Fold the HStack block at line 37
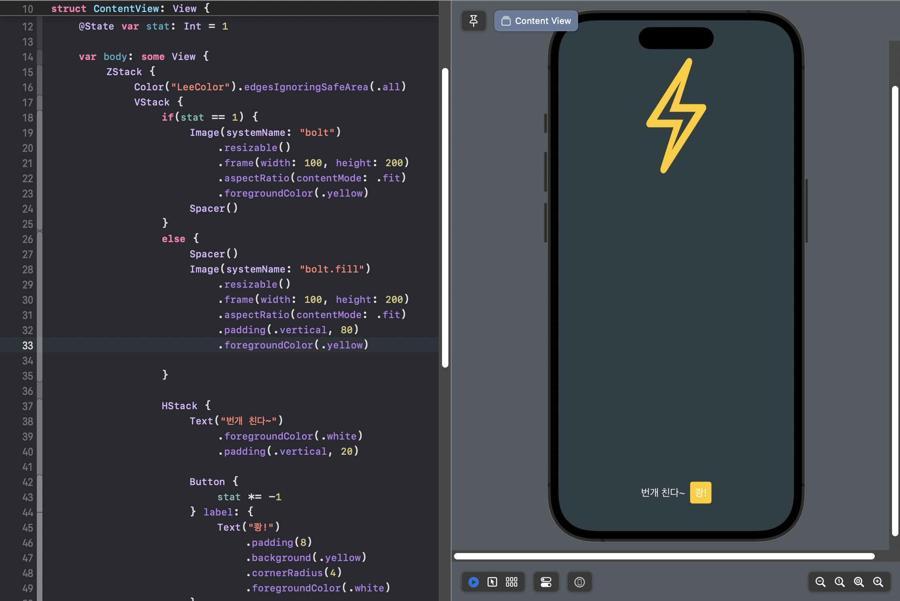 (x=40, y=406)
